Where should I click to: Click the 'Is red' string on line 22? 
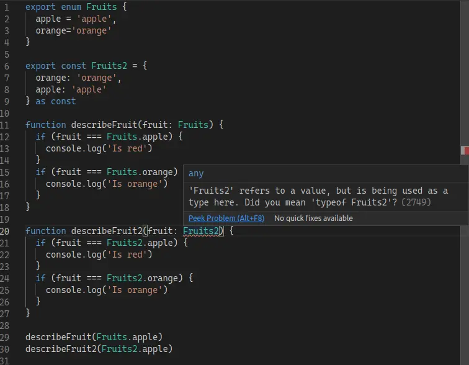coord(127,255)
